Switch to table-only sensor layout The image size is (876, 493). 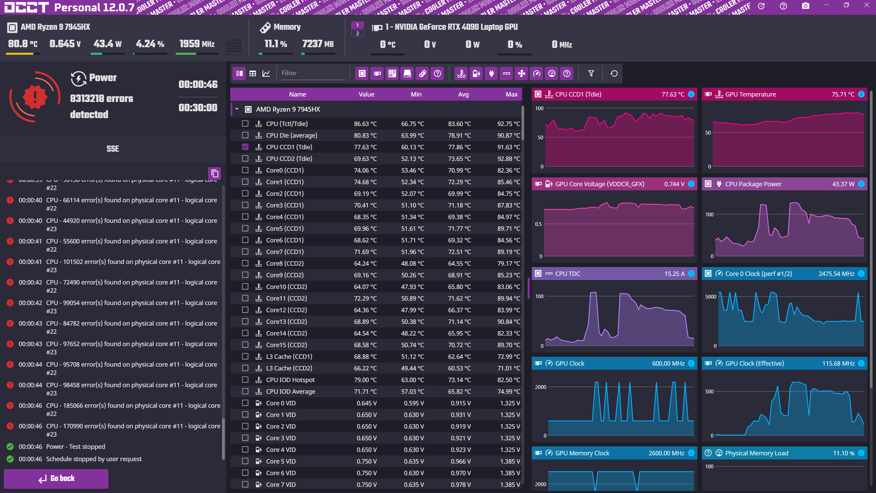[253, 73]
